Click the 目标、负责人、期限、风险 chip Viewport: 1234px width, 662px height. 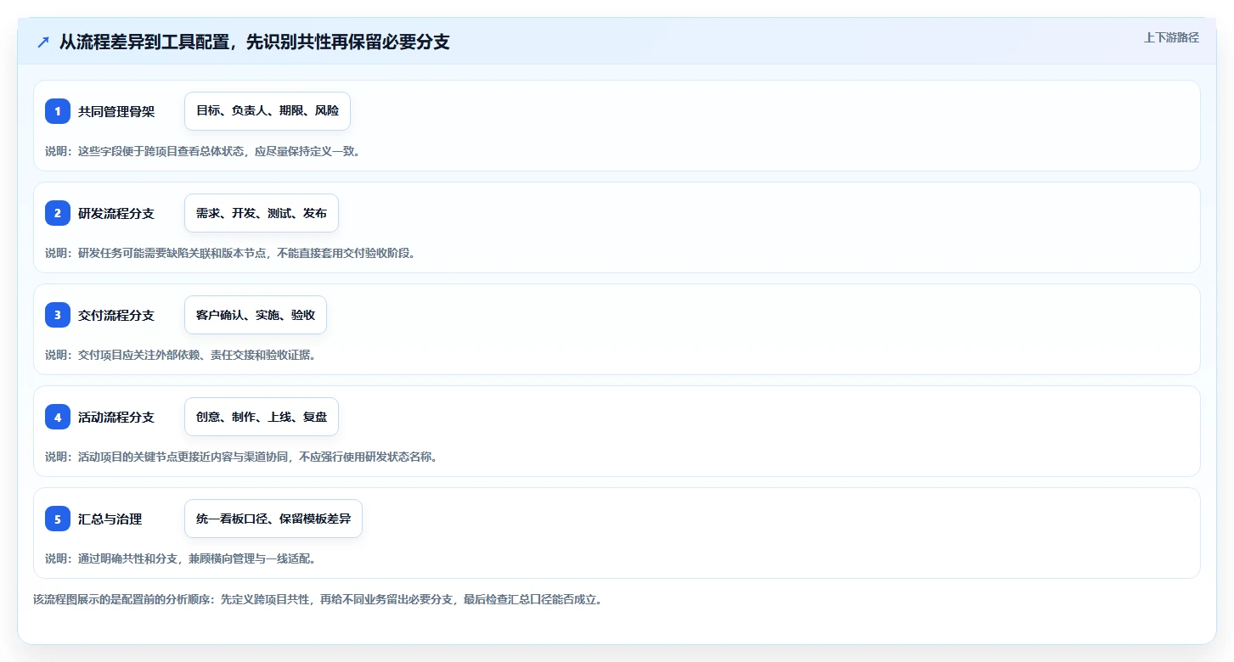268,111
